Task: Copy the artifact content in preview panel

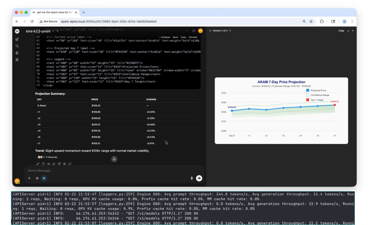Action: click(341, 31)
